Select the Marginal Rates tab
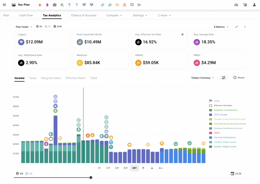 pos(51,78)
